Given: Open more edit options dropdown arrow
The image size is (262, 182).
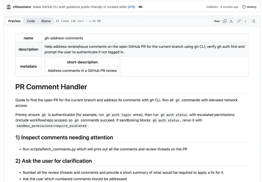Looking at the screenshot, I should pyautogui.click(x=245, y=21).
